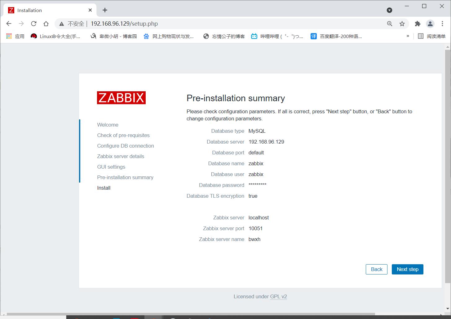Open Chrome three-dot menu
The width and height of the screenshot is (451, 319).
point(442,24)
